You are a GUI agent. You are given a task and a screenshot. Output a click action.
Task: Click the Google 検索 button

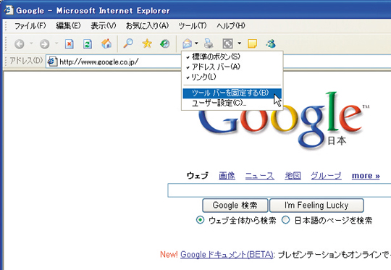tap(235, 205)
